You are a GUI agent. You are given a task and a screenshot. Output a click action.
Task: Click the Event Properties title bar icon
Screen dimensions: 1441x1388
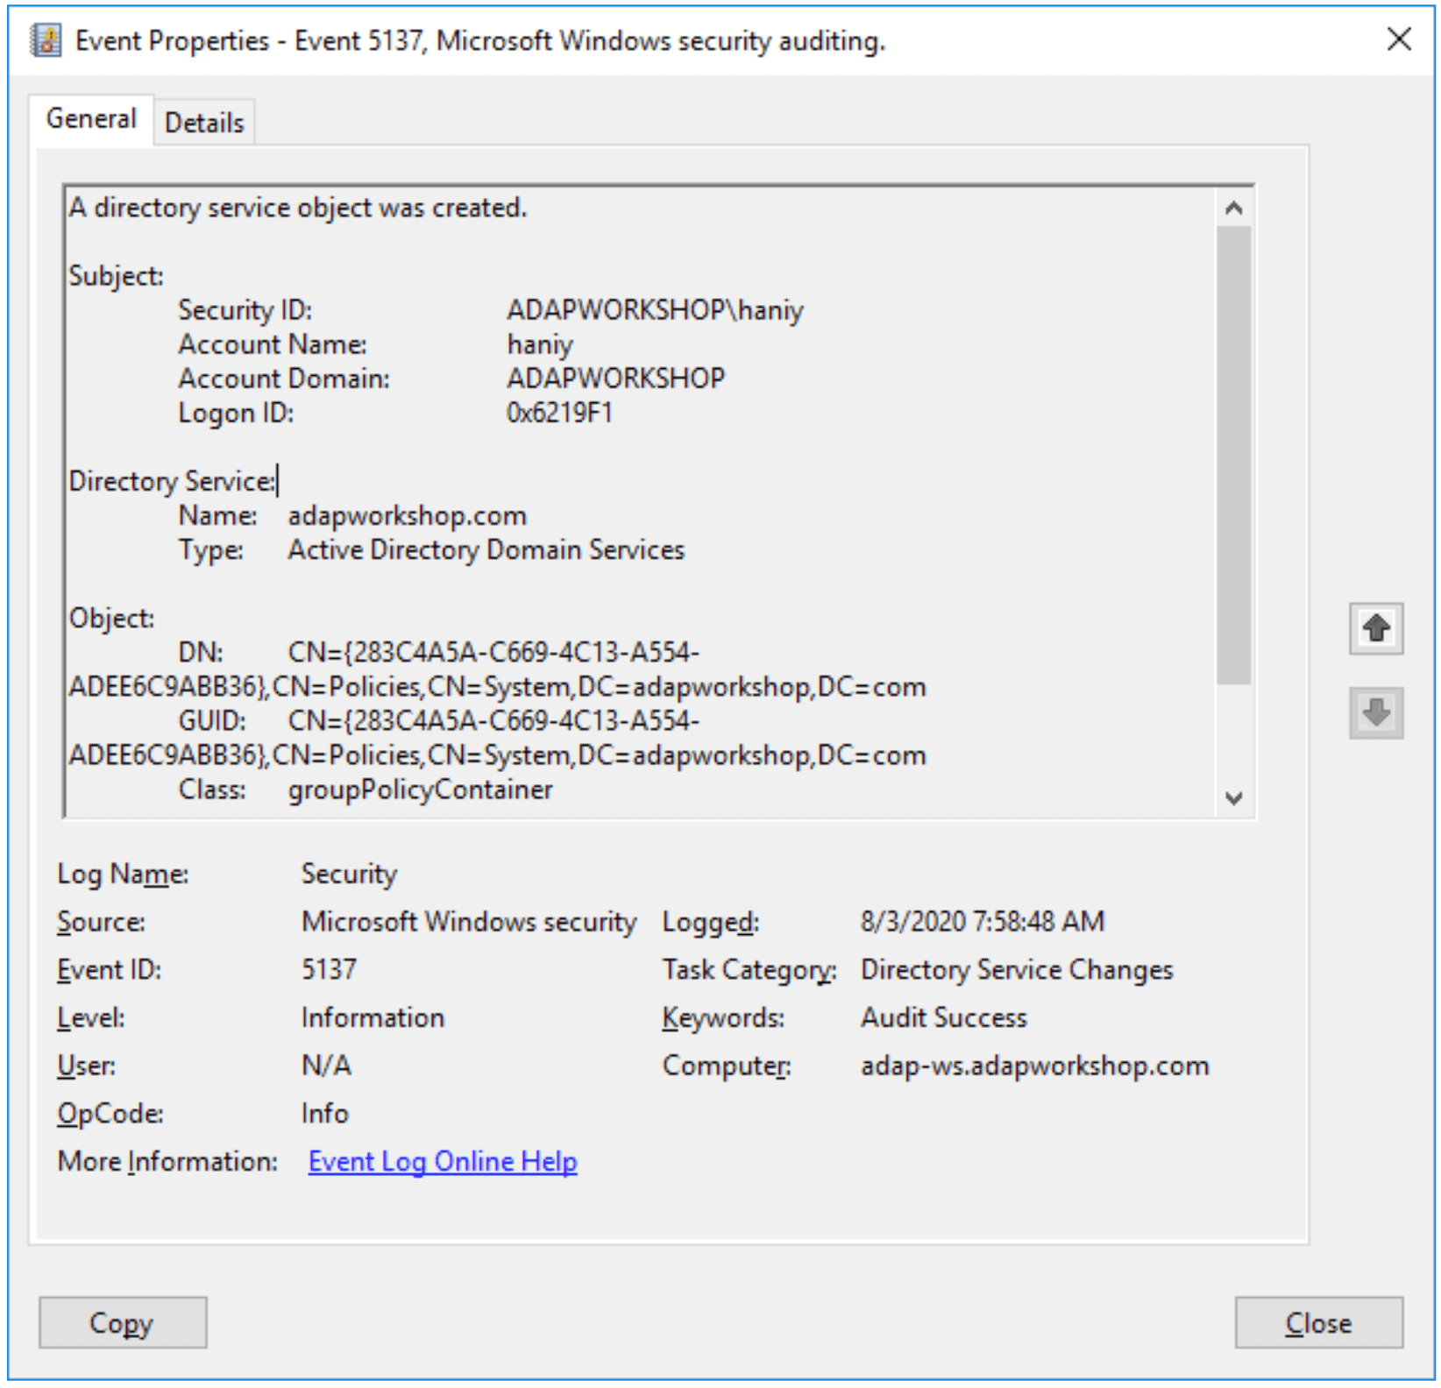point(46,40)
